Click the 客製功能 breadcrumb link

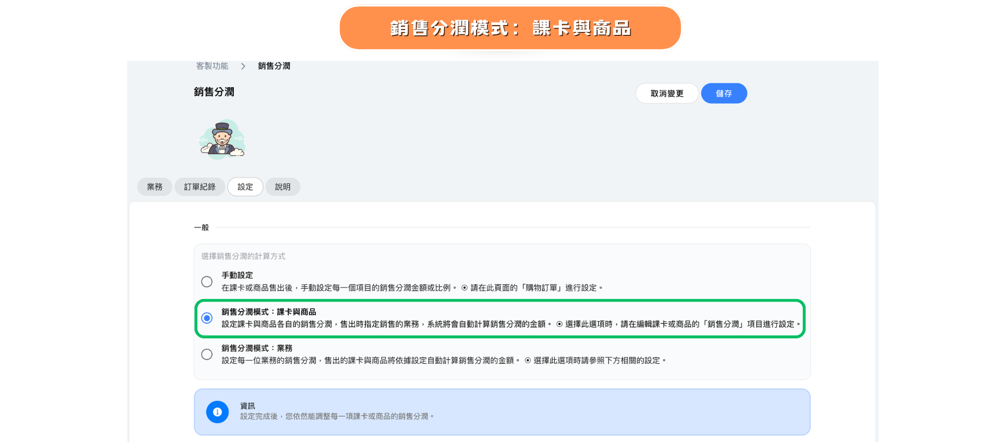[212, 66]
